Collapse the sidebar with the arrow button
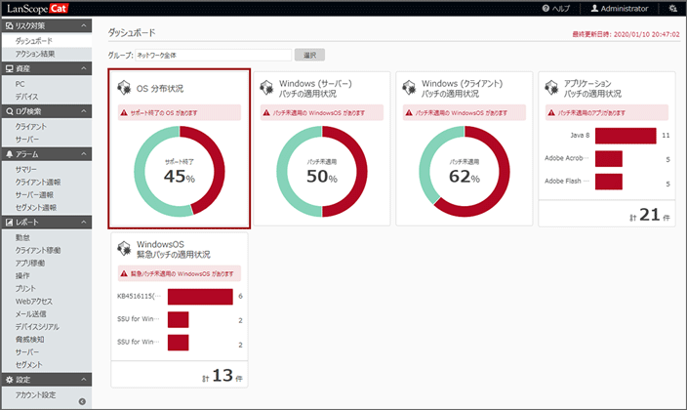 click(82, 401)
